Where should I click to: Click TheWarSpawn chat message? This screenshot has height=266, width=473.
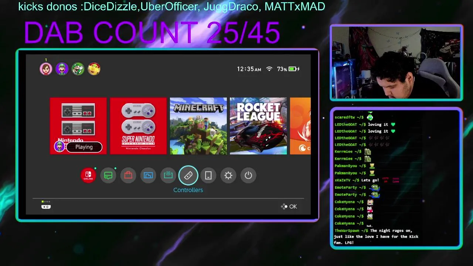click(x=376, y=236)
